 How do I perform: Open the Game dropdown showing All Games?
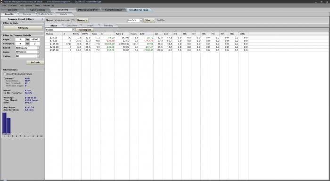38,52
